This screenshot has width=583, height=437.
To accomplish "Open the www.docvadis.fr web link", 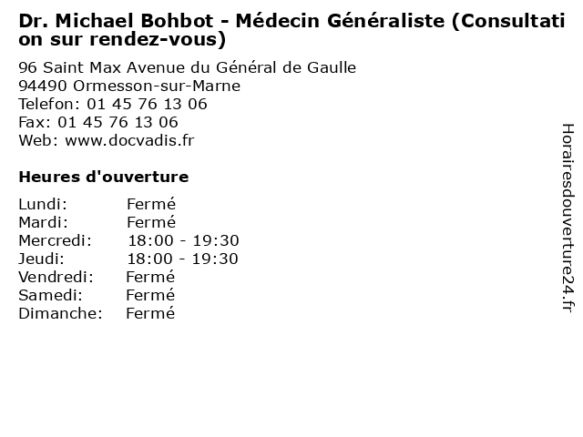I will click(x=129, y=140).
